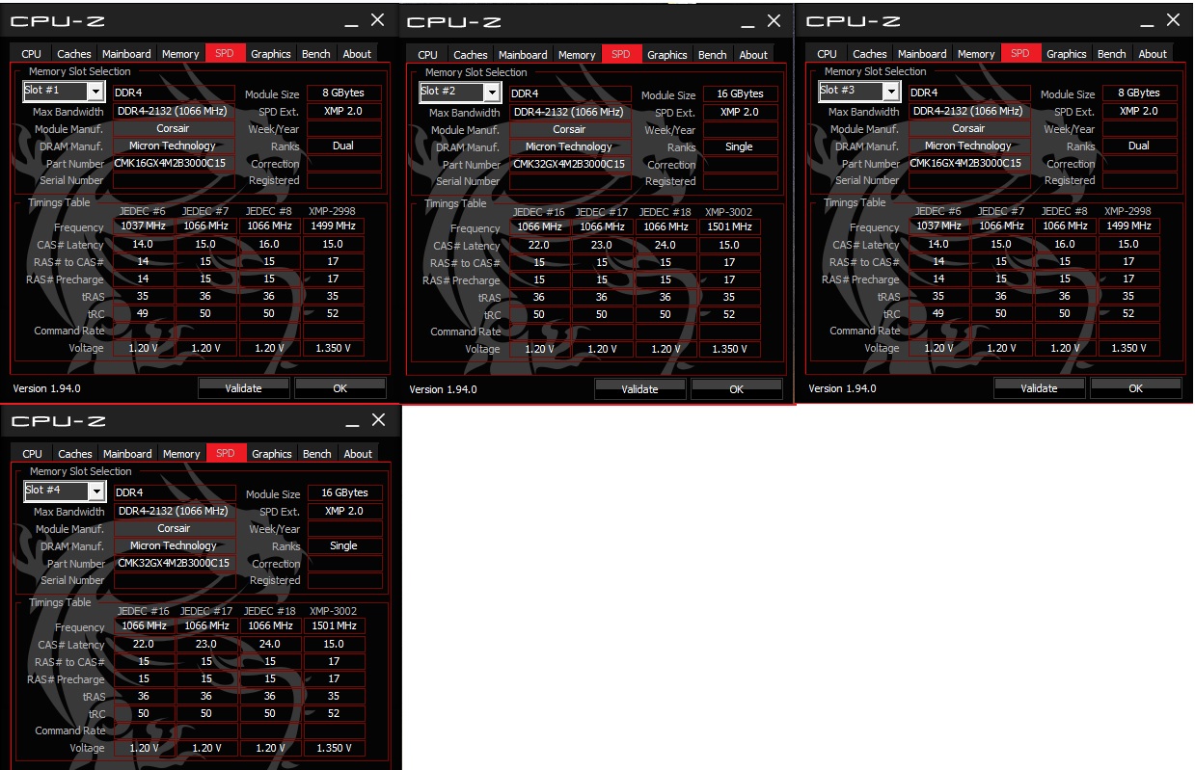Open Graphics tab in Slot #4 window
The image size is (1195, 770).
click(272, 454)
